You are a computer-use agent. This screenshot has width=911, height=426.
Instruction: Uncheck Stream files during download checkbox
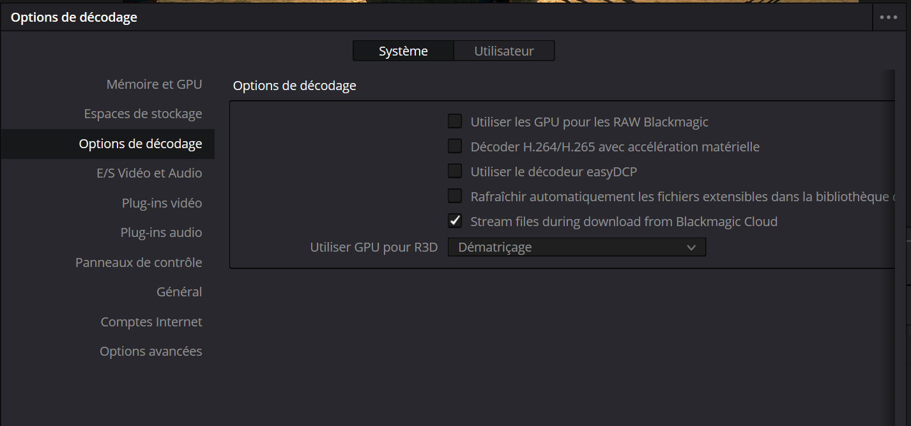455,221
